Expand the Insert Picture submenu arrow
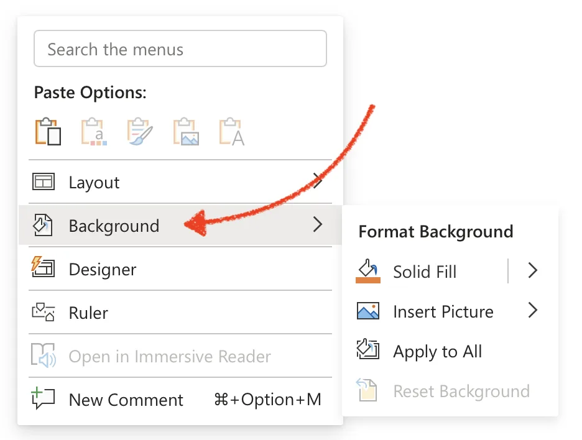 point(533,310)
